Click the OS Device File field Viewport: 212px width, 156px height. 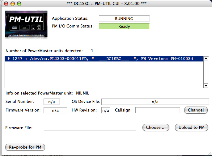(155, 102)
